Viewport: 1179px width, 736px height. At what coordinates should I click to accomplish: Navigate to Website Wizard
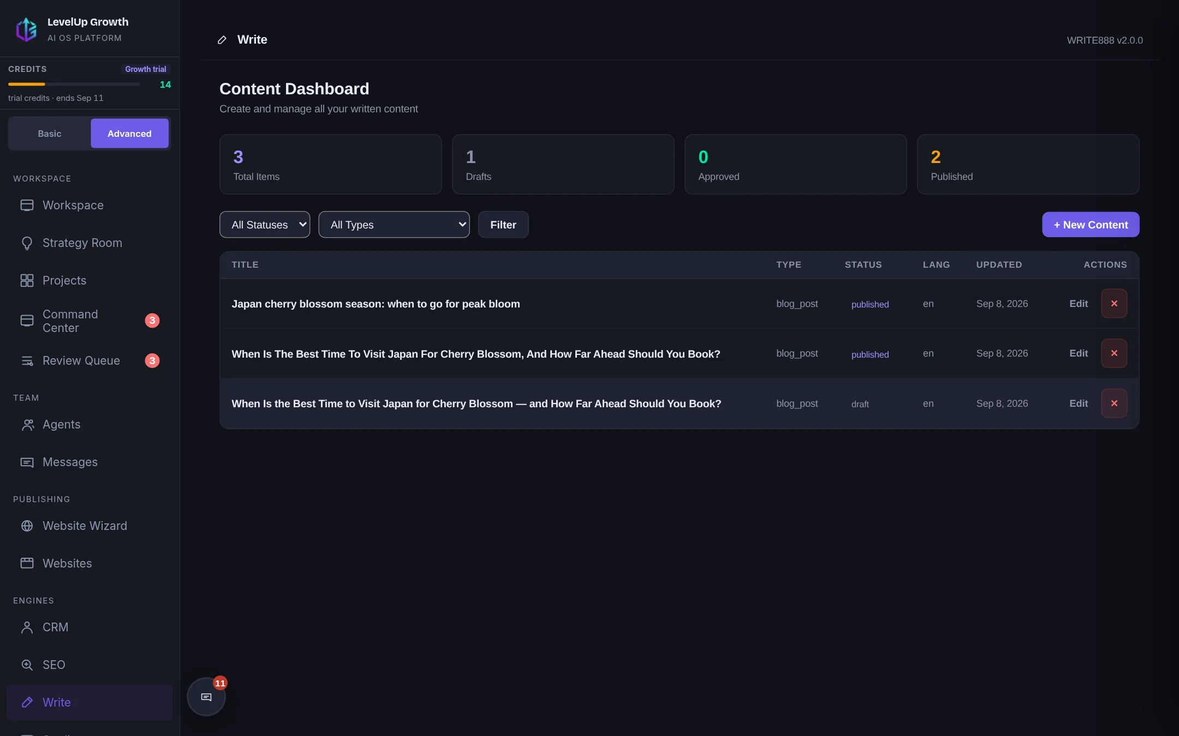tap(90, 526)
